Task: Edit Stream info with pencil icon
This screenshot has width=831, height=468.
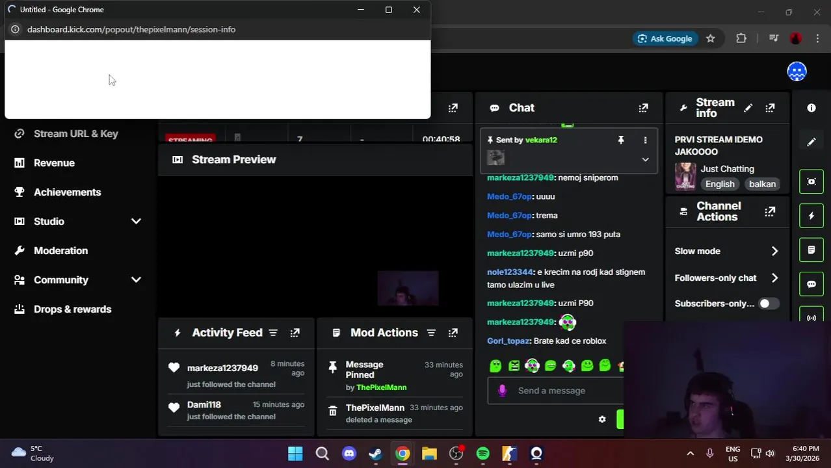Action: pyautogui.click(x=748, y=108)
